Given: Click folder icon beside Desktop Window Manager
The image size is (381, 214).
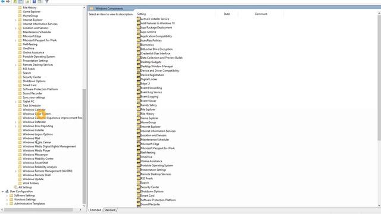Looking at the screenshot, I should [139, 66].
